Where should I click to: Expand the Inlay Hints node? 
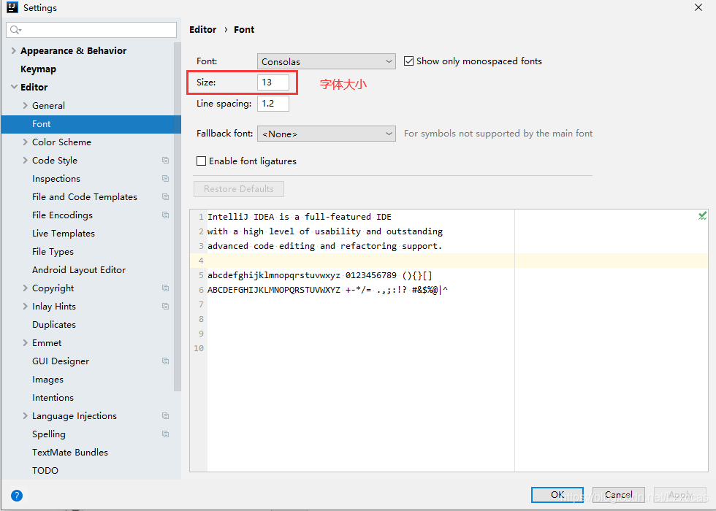click(25, 306)
